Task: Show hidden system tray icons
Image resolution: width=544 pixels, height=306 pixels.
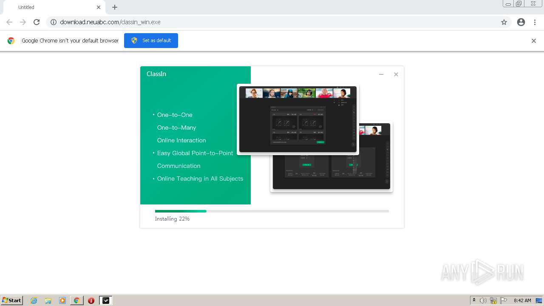Action: (474, 300)
